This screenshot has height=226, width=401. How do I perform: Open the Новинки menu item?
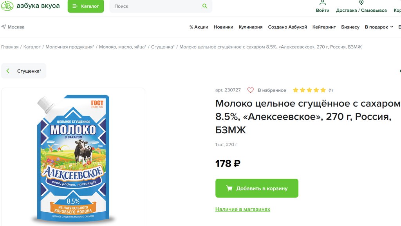[x=223, y=27]
